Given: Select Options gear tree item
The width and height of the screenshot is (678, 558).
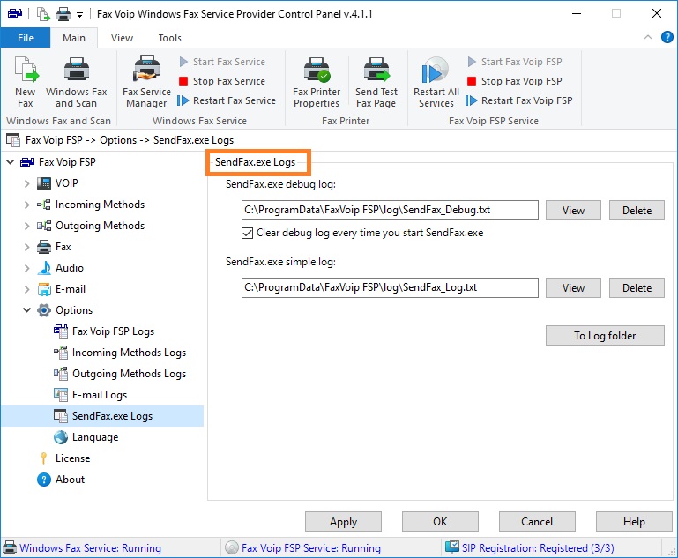Looking at the screenshot, I should pyautogui.click(x=65, y=310).
